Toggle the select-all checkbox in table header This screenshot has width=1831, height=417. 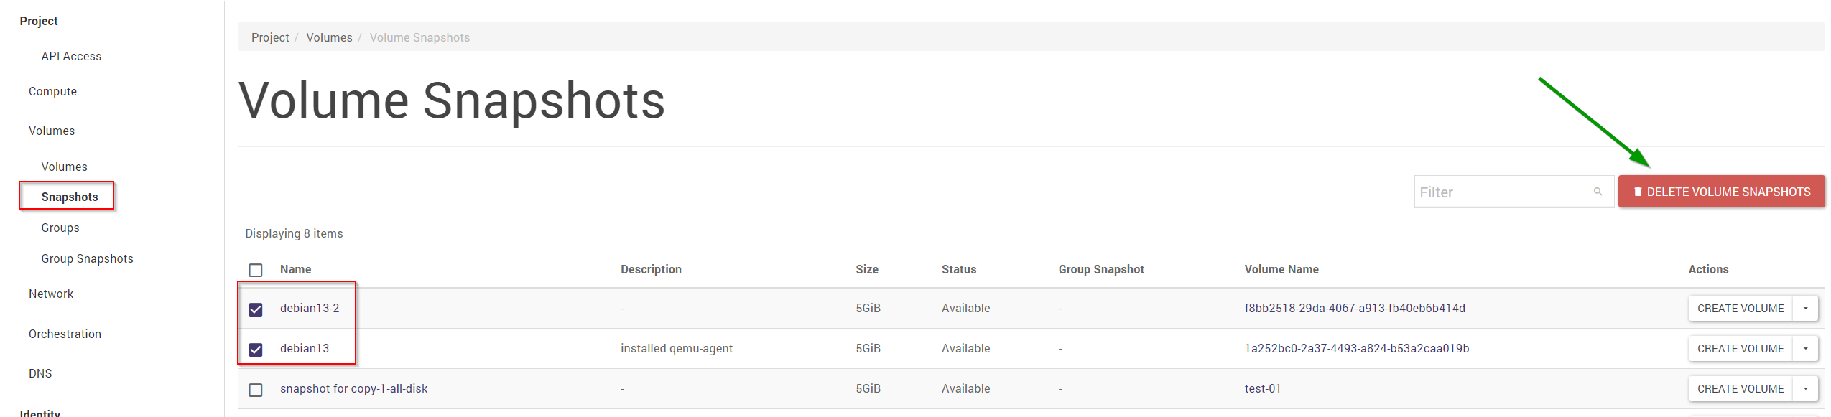(x=256, y=270)
